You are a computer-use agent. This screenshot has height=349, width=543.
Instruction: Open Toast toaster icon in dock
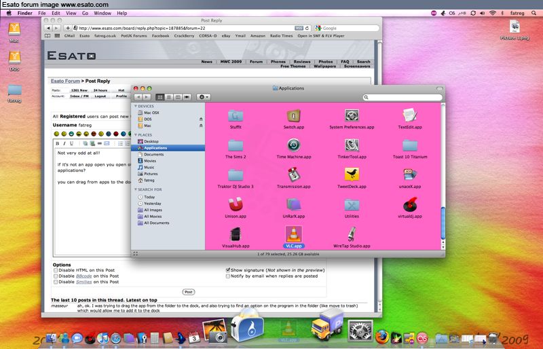point(247,327)
